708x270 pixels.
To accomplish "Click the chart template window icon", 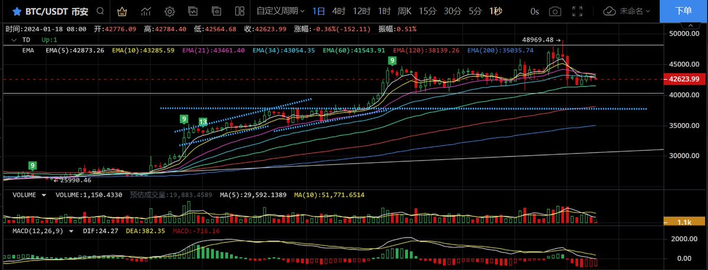I will (x=193, y=11).
